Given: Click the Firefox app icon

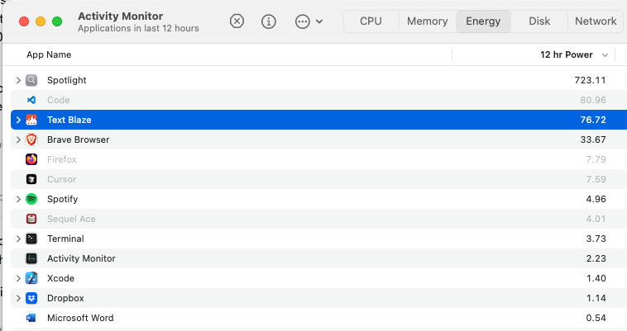Looking at the screenshot, I should click(31, 159).
